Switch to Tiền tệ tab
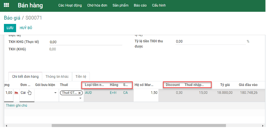Screen dimensions: 266x128 click(x=81, y=76)
